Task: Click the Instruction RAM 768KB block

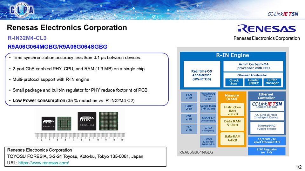Action: tap(232, 110)
